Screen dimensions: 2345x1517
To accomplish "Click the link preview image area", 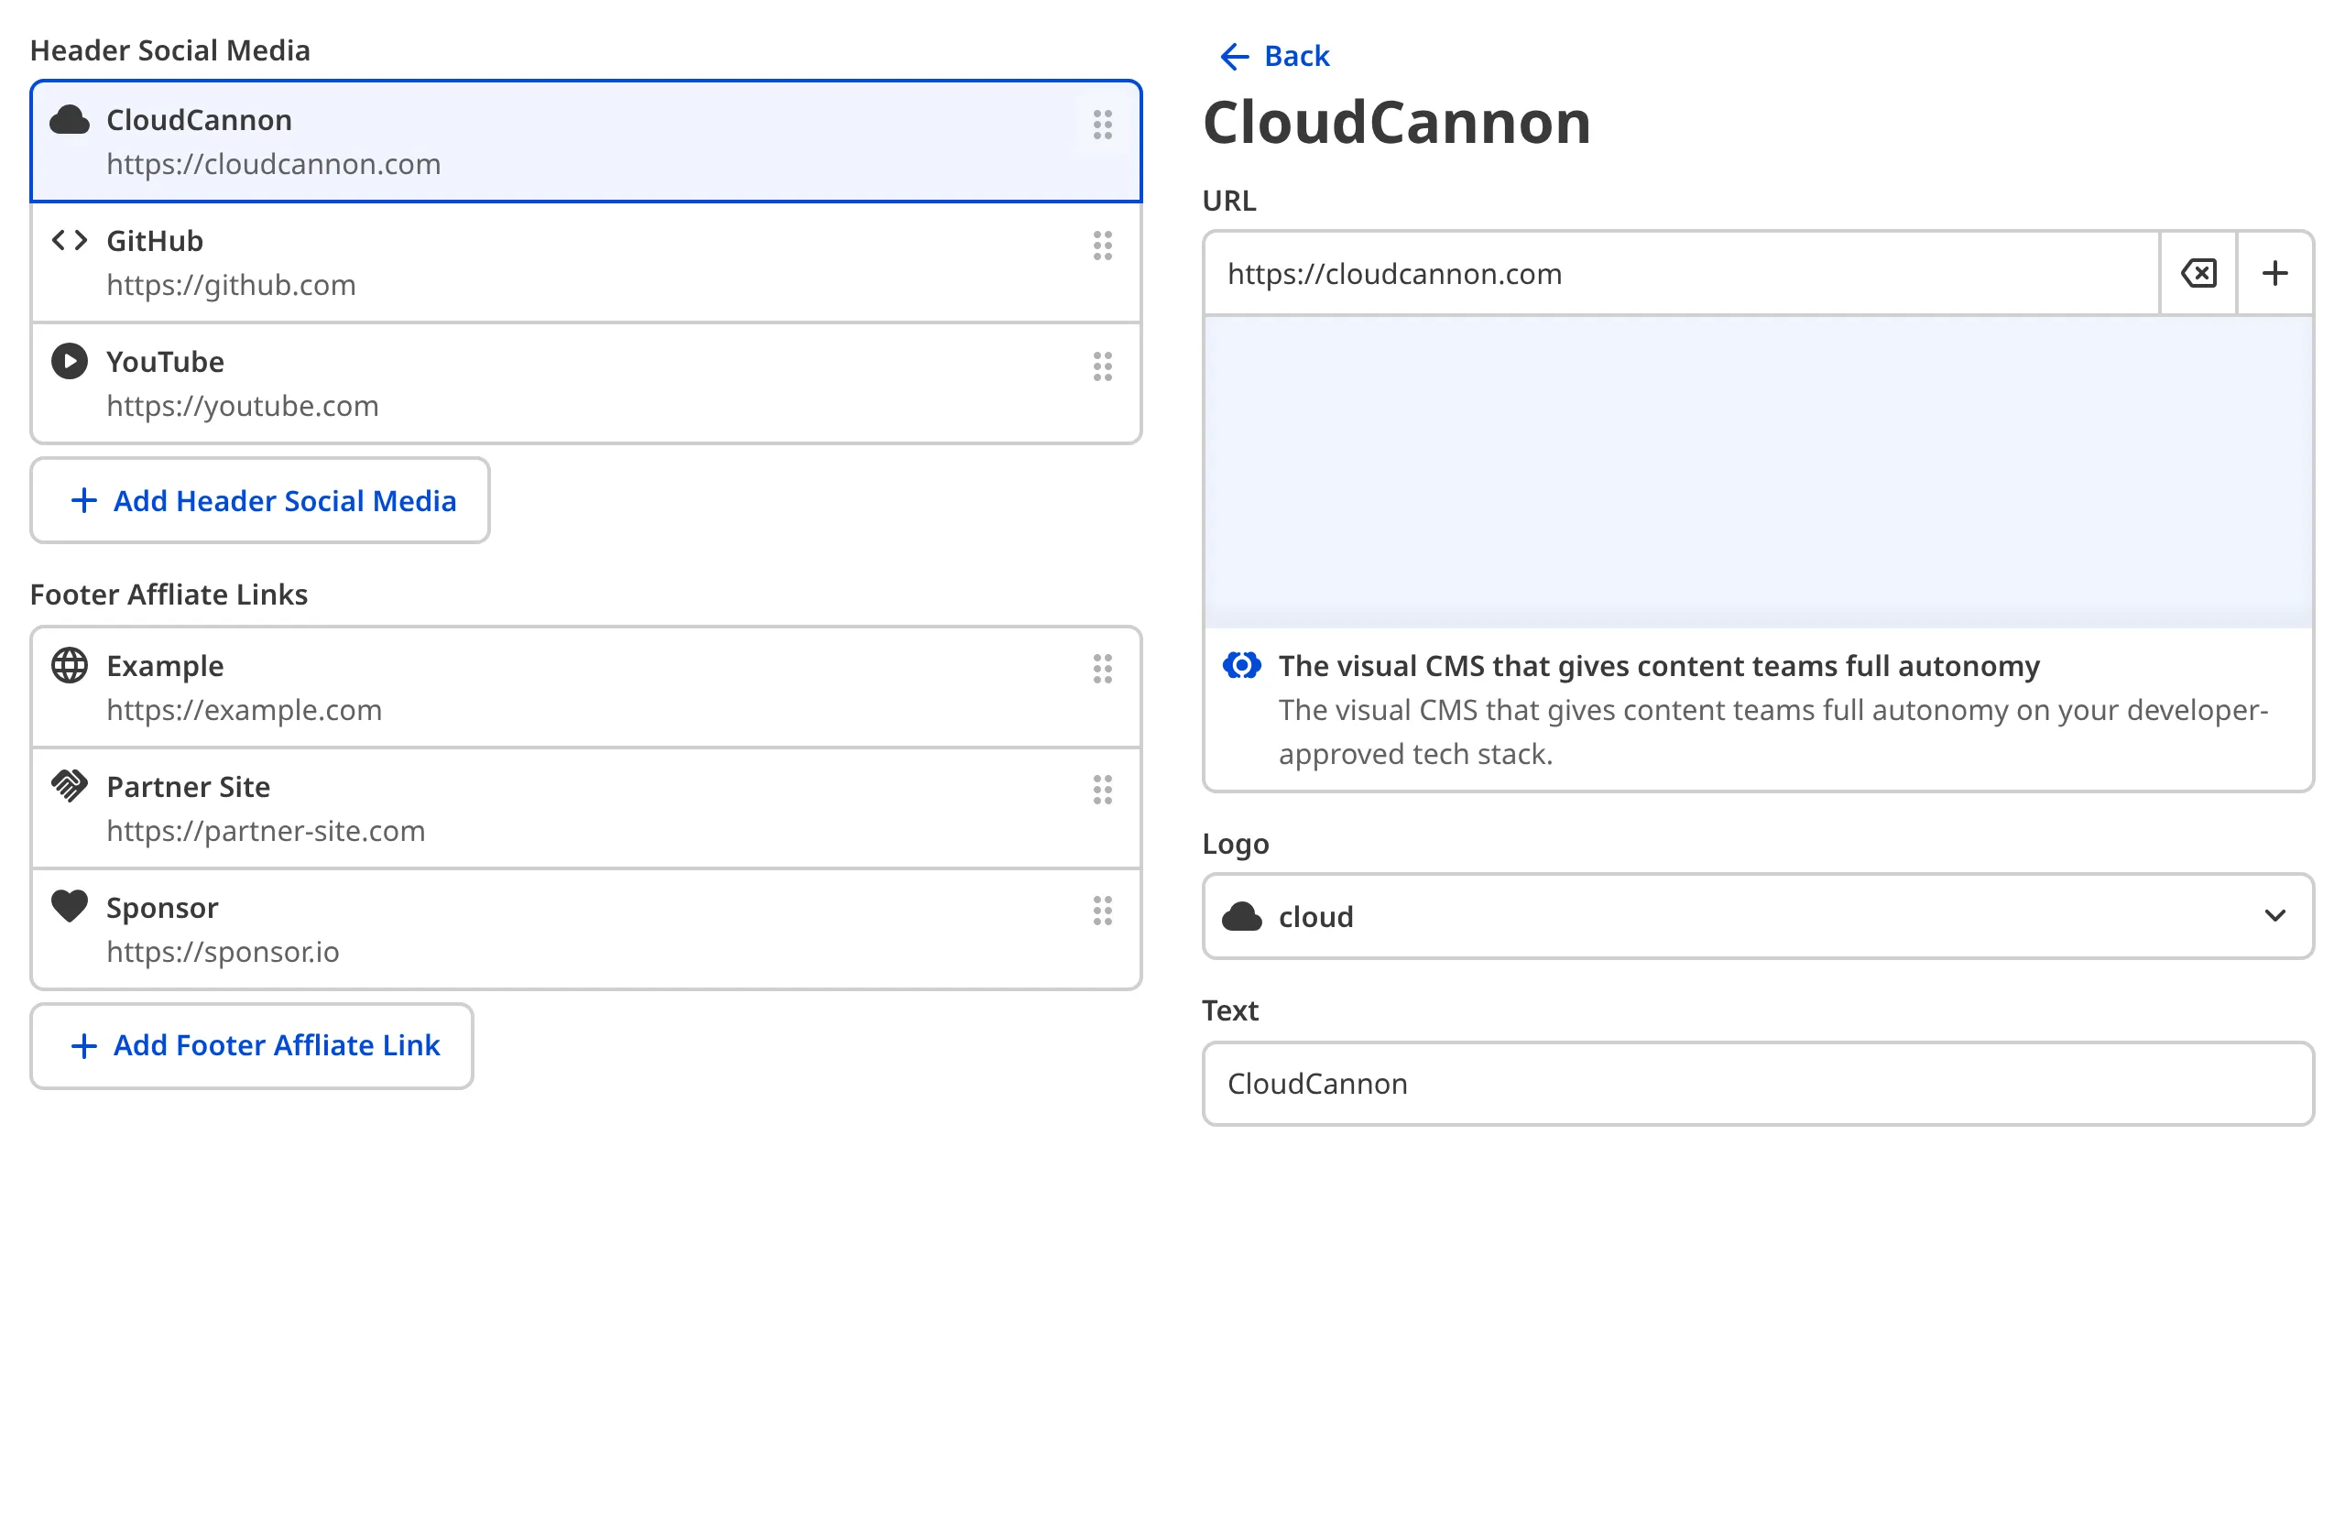I will click(1758, 472).
